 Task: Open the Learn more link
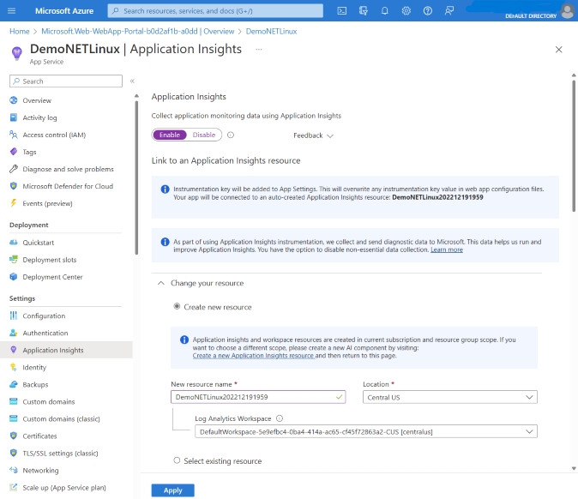(x=447, y=249)
